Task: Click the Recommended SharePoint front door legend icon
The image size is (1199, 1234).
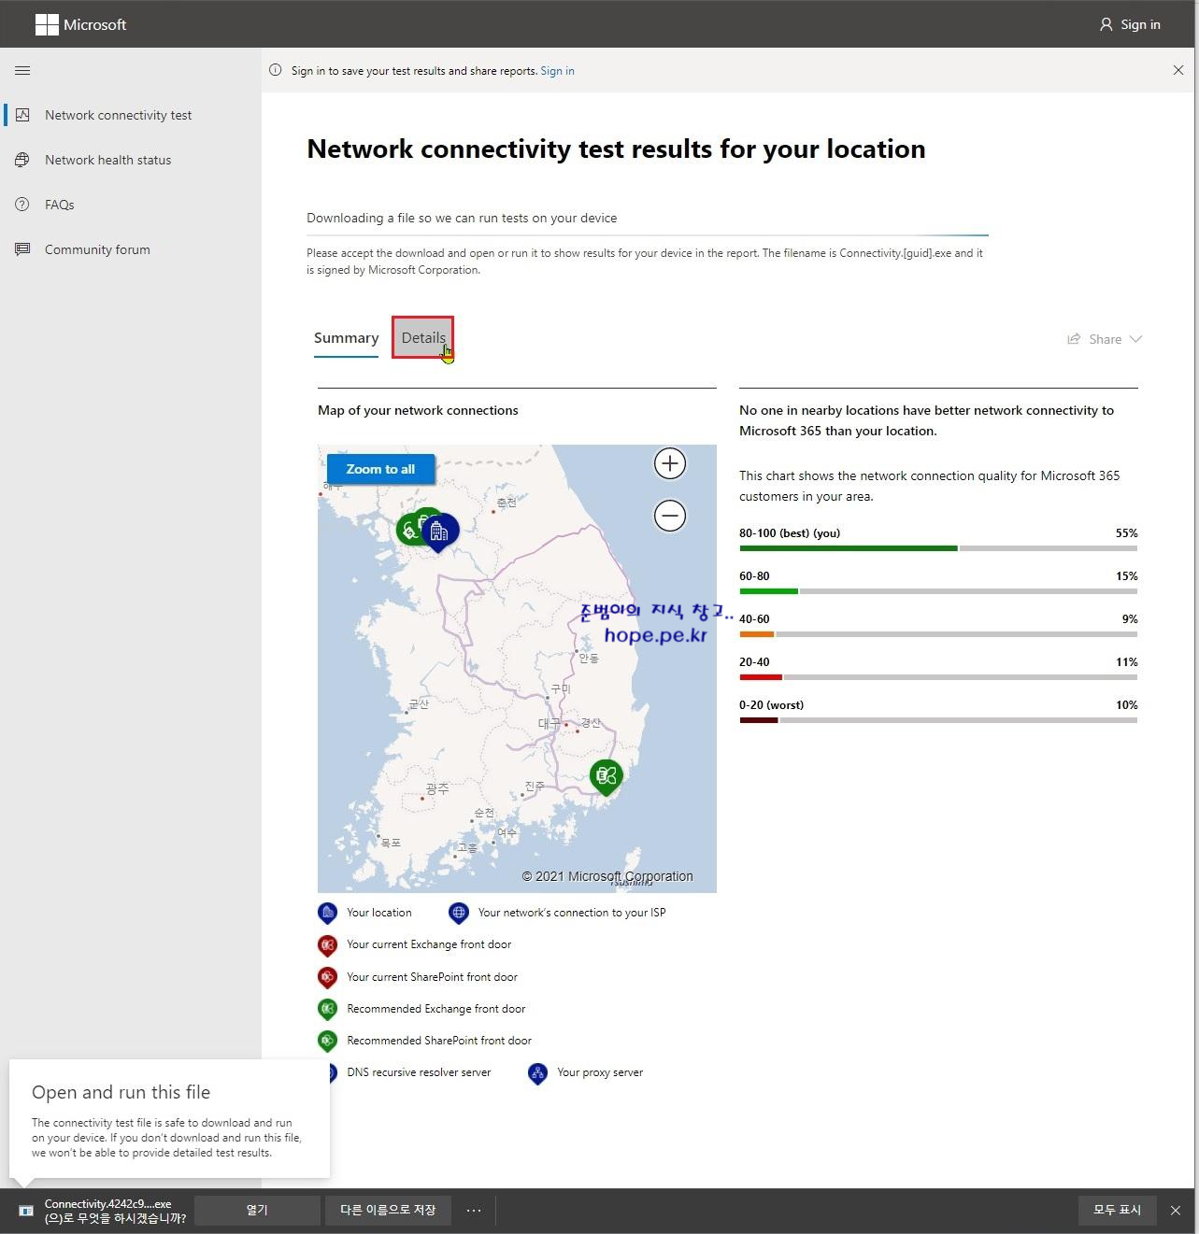Action: (x=327, y=1041)
